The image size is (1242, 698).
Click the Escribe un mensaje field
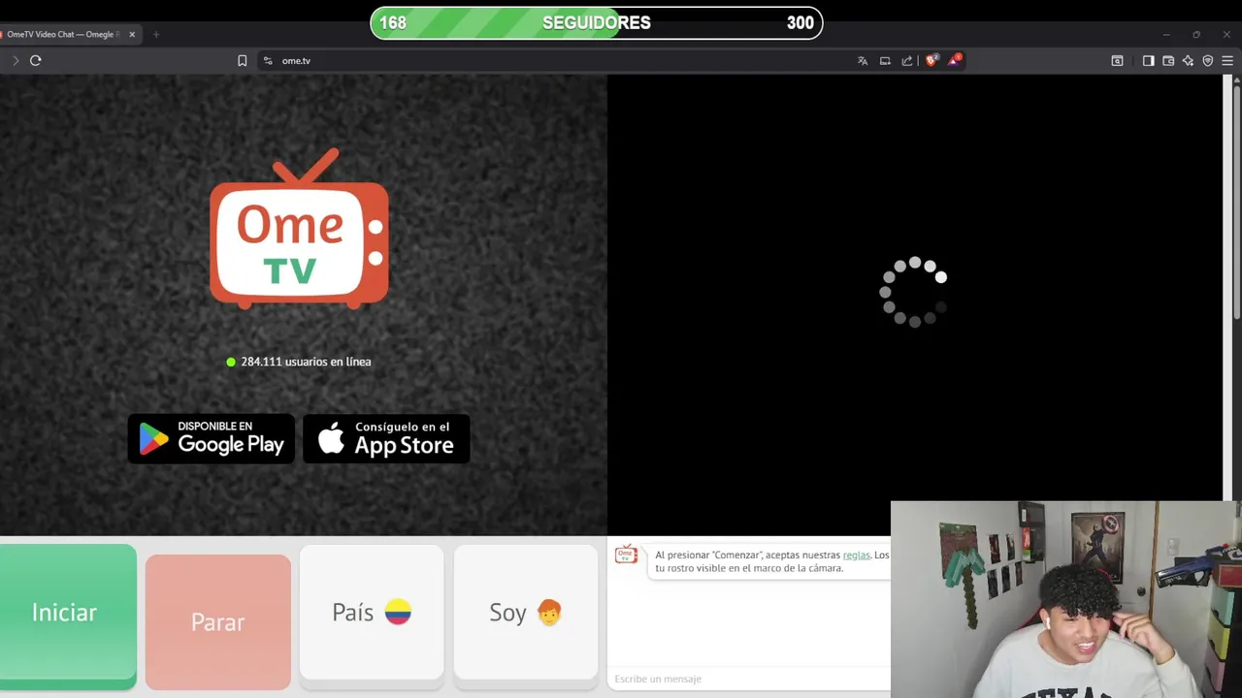(x=749, y=679)
